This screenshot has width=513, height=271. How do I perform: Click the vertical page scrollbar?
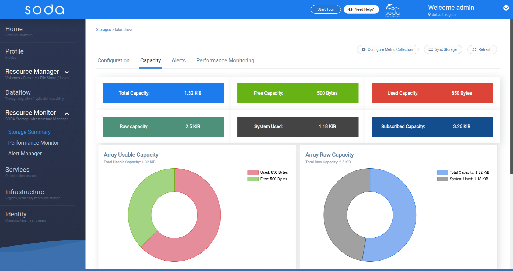511,97
